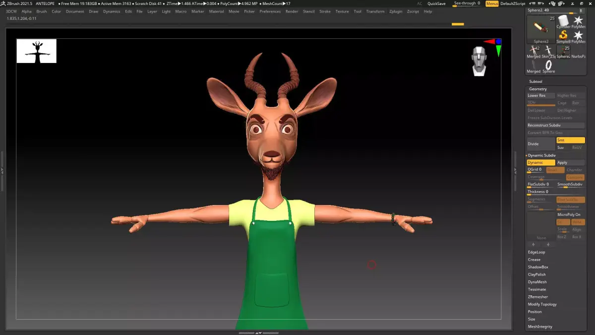Click Apply next to Dynamic

click(571, 163)
